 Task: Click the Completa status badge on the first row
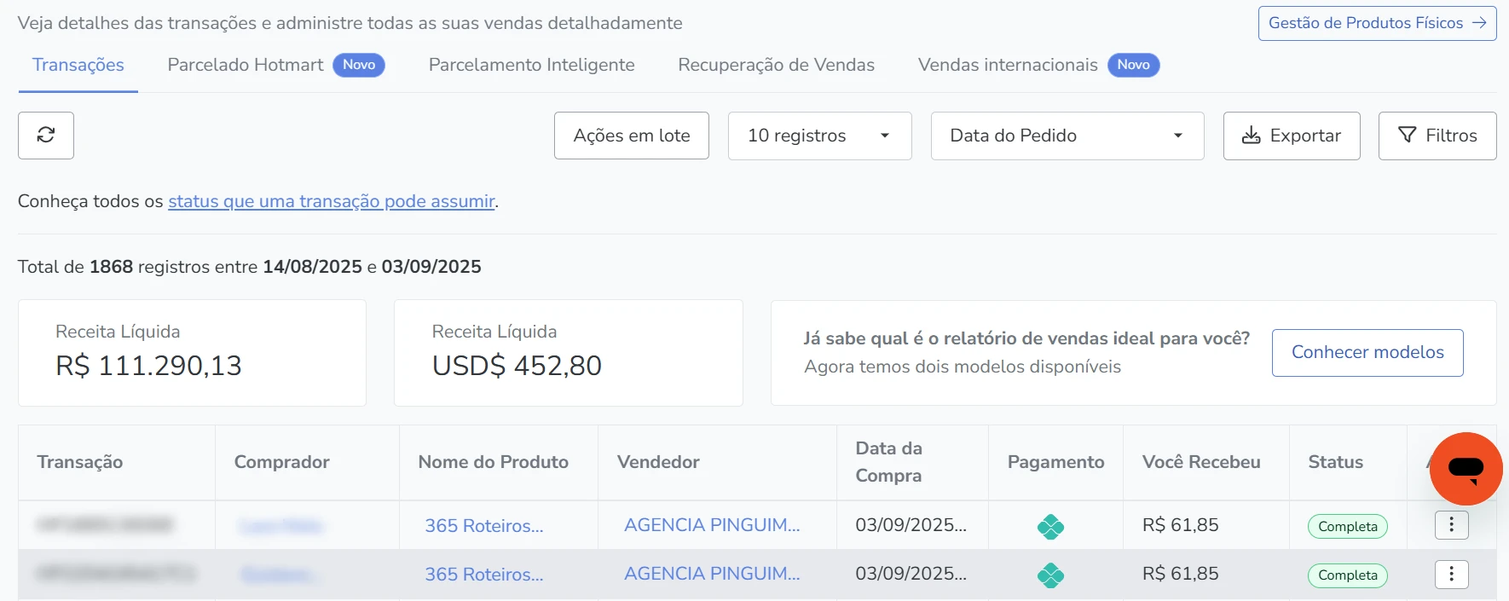click(x=1347, y=526)
